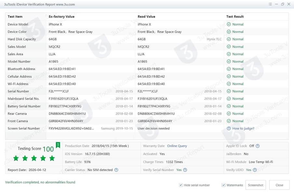Open the title bar menu list icon
Image resolution: width=294 pixels, height=194 pixels.
point(270,4)
